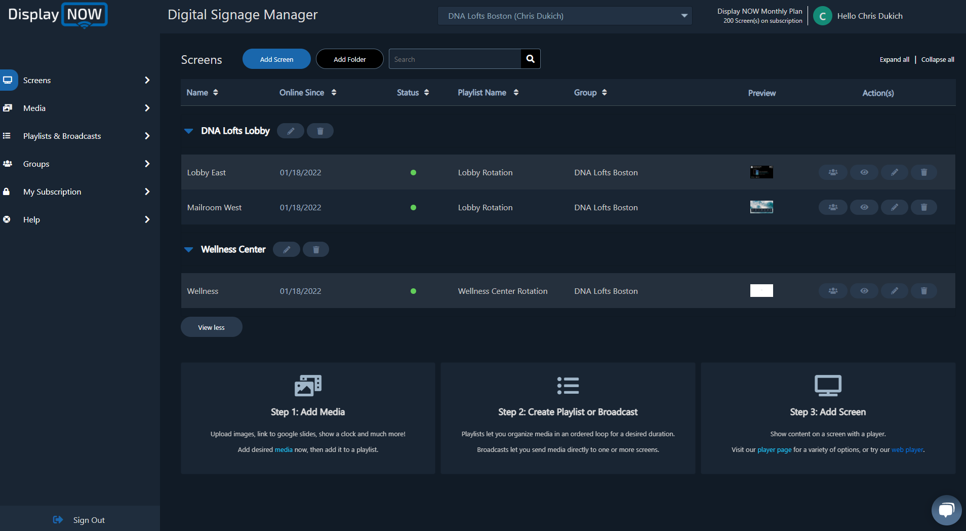
Task: Open Wellness preview thumbnail
Action: pyautogui.click(x=761, y=290)
